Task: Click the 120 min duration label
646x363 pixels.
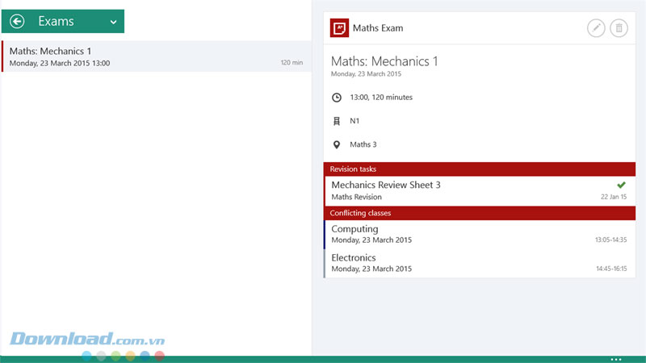Action: (292, 63)
